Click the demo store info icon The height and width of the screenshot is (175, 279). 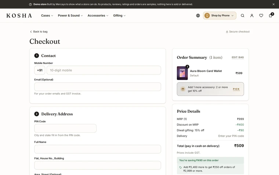(30, 4)
